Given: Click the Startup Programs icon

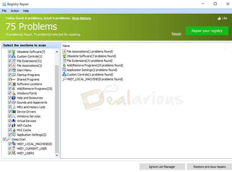Looking at the screenshot, I should (14, 75).
